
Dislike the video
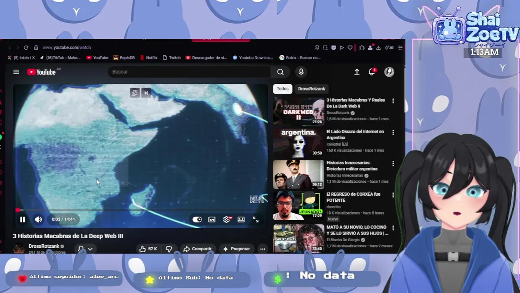tap(169, 249)
